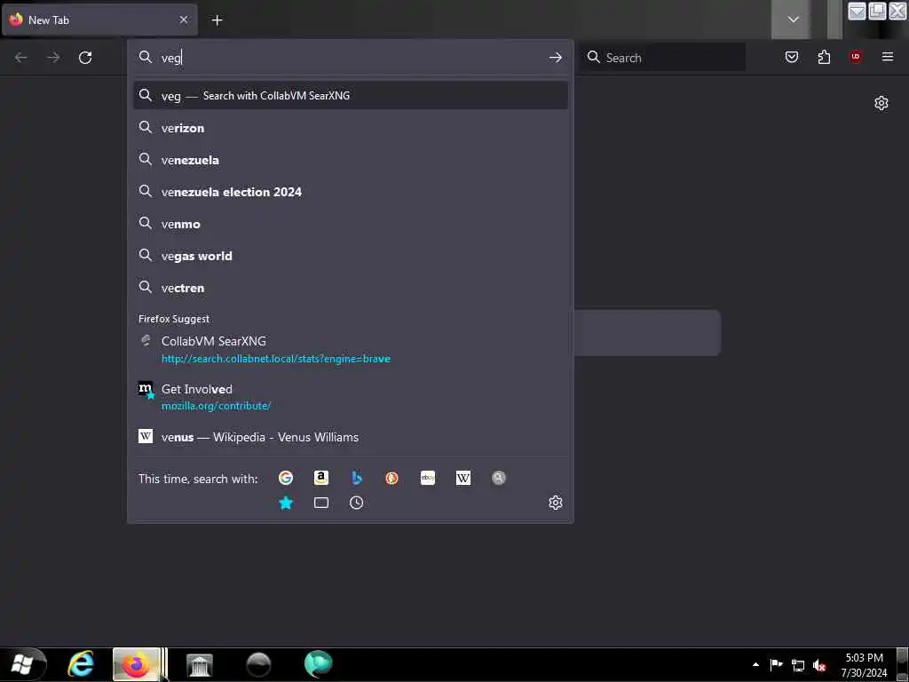Search bookmarks via the star icon

285,503
